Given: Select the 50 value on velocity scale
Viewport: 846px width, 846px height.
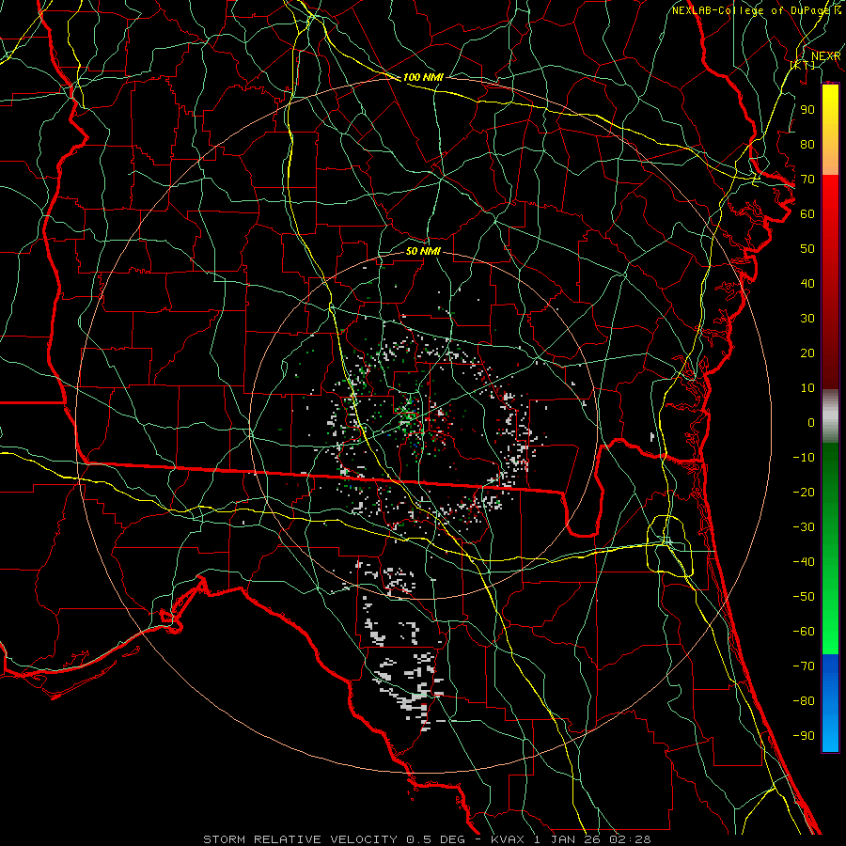Looking at the screenshot, I should pyautogui.click(x=807, y=249).
